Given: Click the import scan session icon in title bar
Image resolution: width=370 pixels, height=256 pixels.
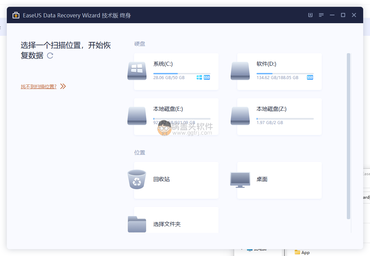Looking at the screenshot, I should 310,15.
